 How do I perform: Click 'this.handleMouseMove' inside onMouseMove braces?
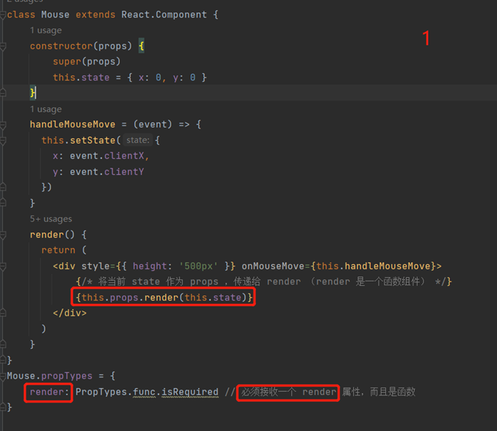pyautogui.click(x=373, y=266)
